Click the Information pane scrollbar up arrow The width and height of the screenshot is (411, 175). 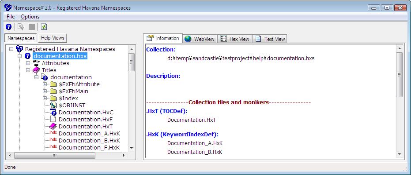click(x=399, y=48)
